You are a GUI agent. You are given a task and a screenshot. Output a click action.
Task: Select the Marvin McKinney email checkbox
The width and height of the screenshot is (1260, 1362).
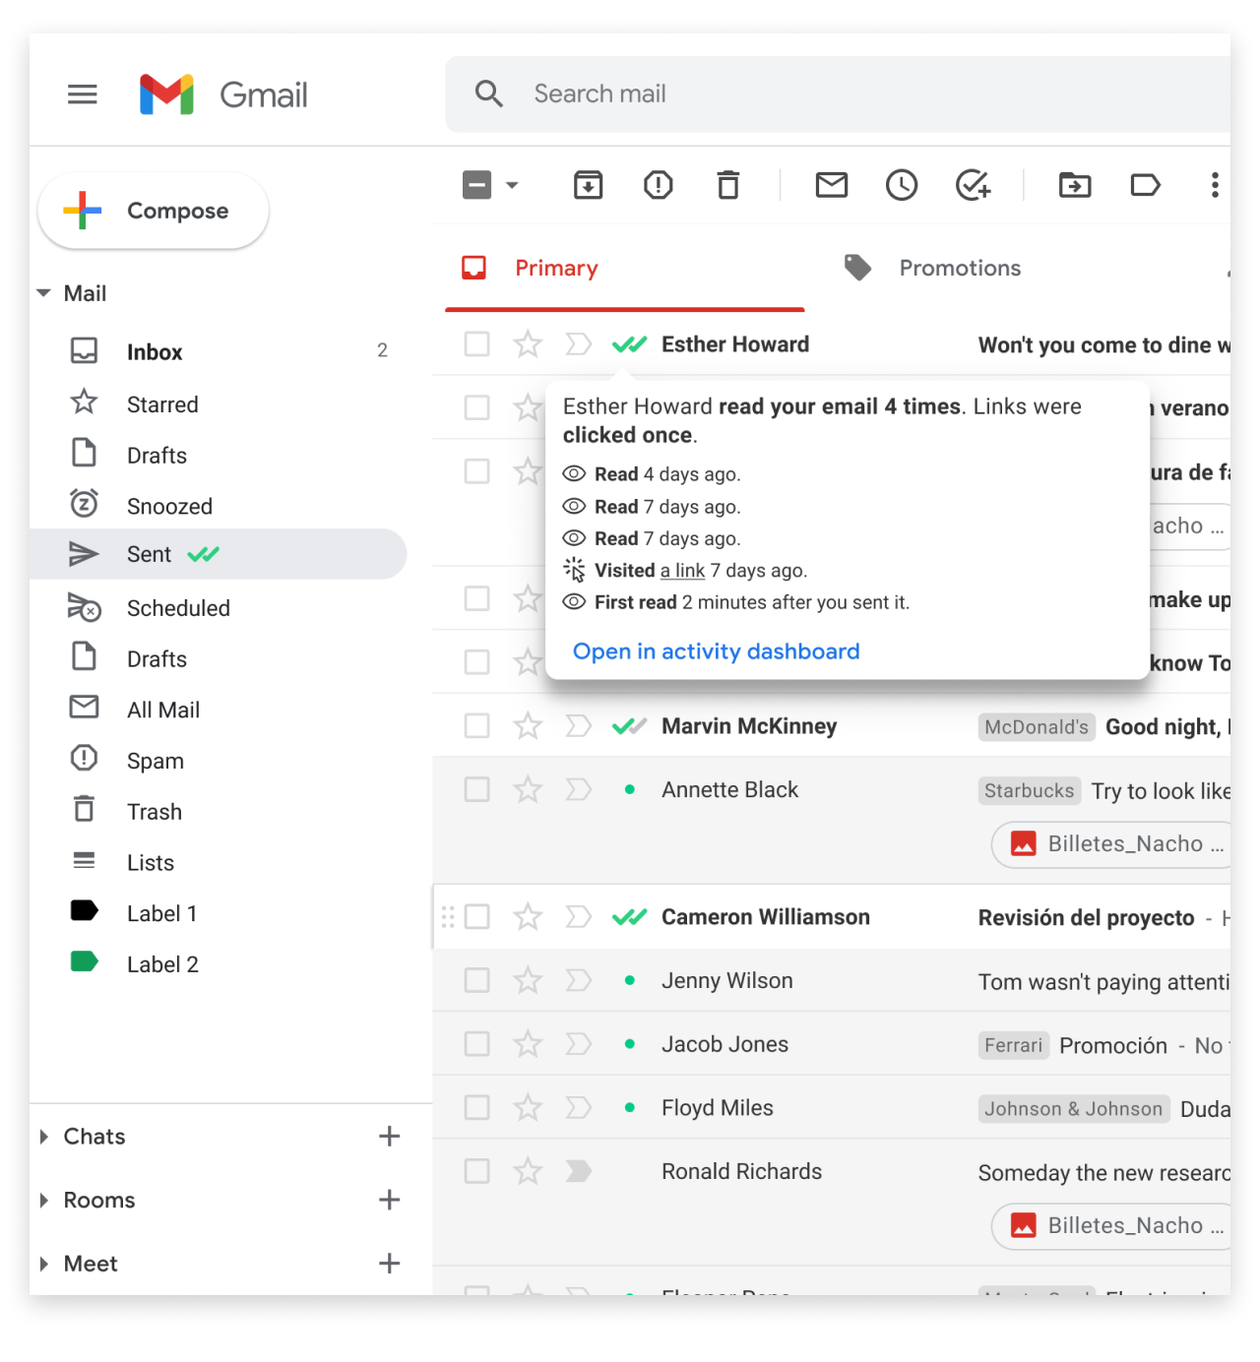(477, 726)
